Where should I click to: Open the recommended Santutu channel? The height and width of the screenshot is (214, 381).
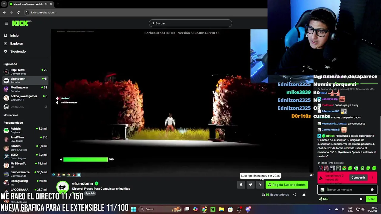click(25, 148)
